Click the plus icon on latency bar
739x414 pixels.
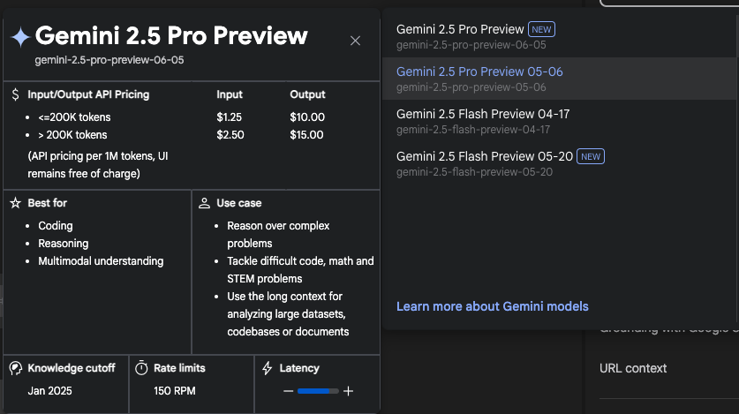click(x=348, y=391)
